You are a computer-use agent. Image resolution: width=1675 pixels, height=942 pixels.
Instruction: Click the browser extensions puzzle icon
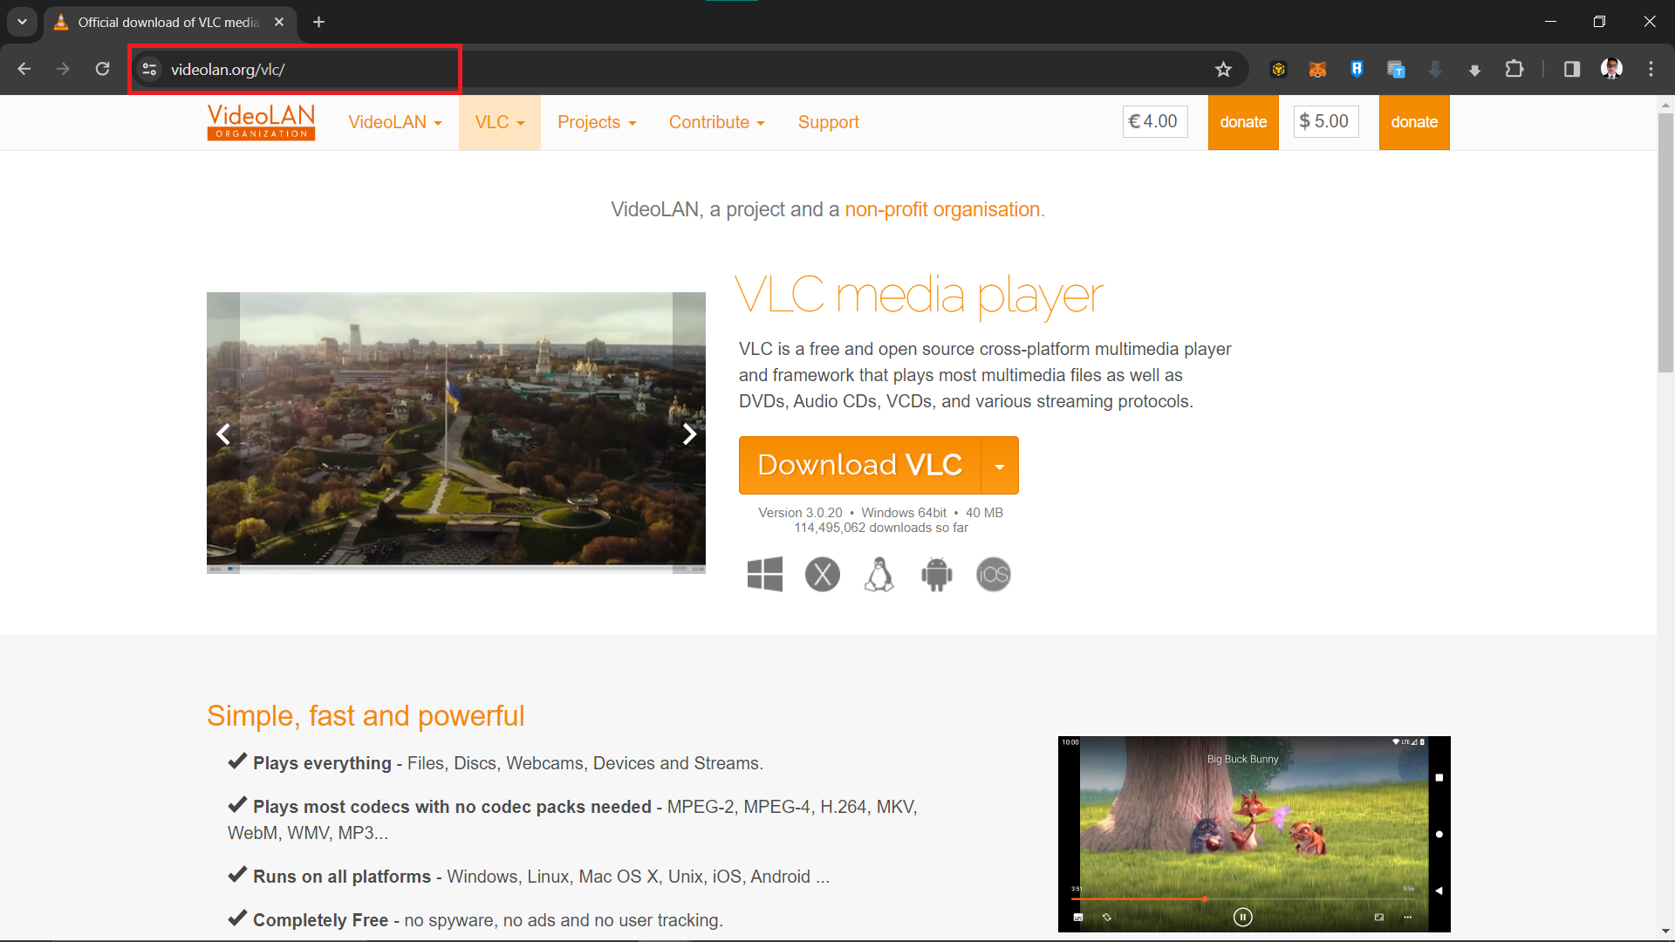1514,69
